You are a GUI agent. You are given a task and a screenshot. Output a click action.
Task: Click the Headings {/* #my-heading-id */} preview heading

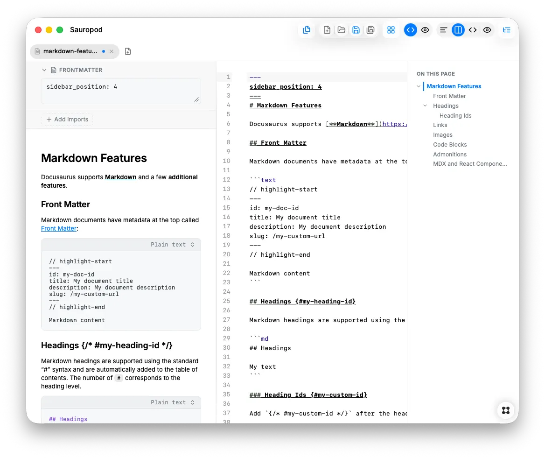(107, 345)
